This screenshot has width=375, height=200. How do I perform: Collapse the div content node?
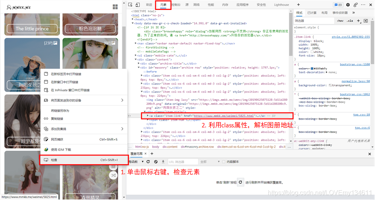point(136,60)
